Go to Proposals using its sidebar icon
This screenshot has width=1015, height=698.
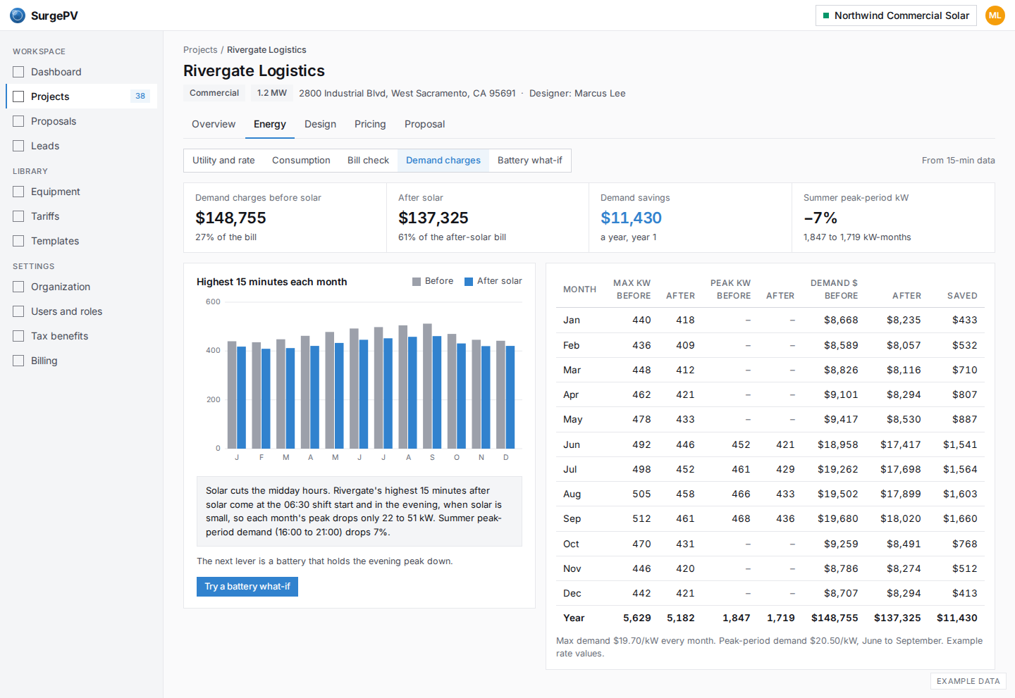pos(18,121)
